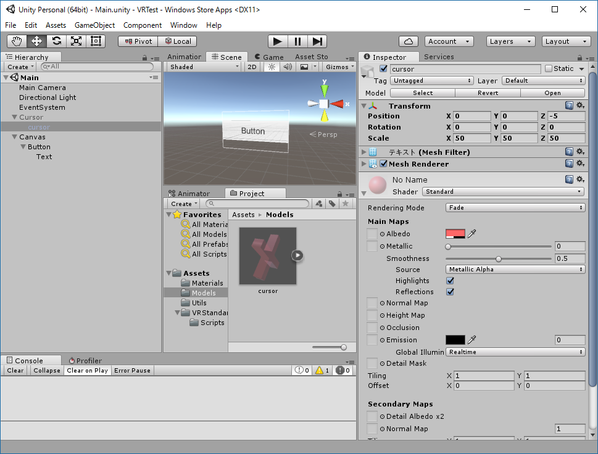Viewport: 598px width, 454px height.
Task: Toggle Collapse in Console
Action: click(46, 371)
